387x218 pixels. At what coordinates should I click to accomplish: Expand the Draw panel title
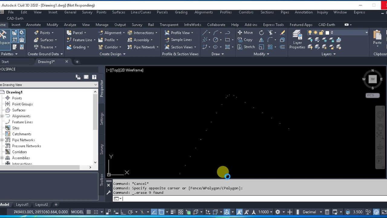(x=218, y=54)
